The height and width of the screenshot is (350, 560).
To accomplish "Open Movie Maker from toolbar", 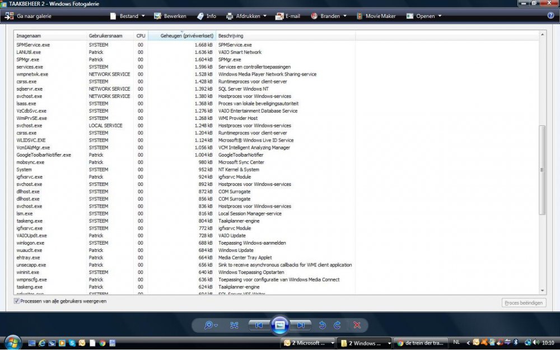I will (376, 16).
